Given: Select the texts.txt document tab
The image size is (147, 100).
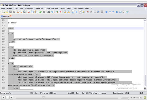Looking at the screenshot, I should [x=6, y=16].
